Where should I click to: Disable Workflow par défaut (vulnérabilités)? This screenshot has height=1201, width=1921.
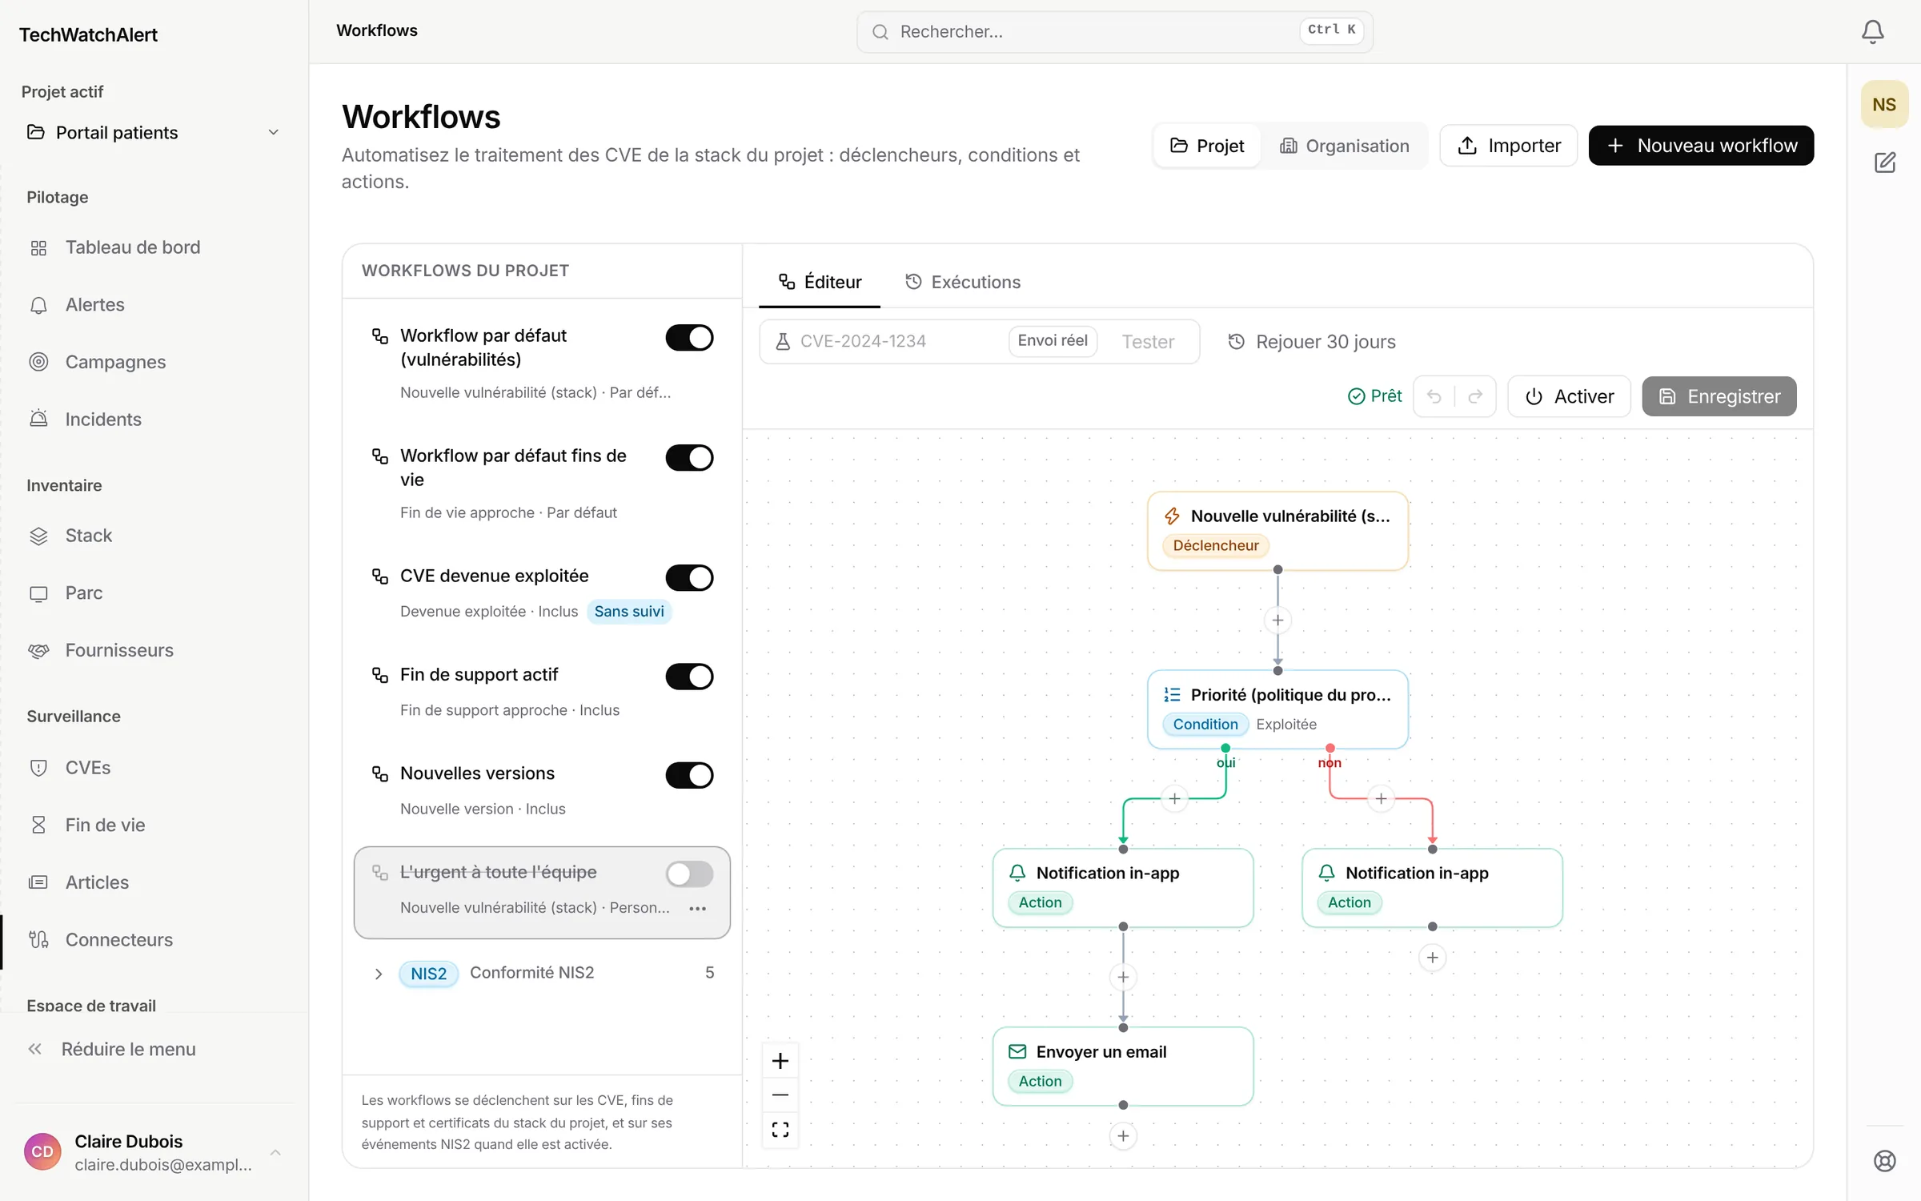point(689,338)
